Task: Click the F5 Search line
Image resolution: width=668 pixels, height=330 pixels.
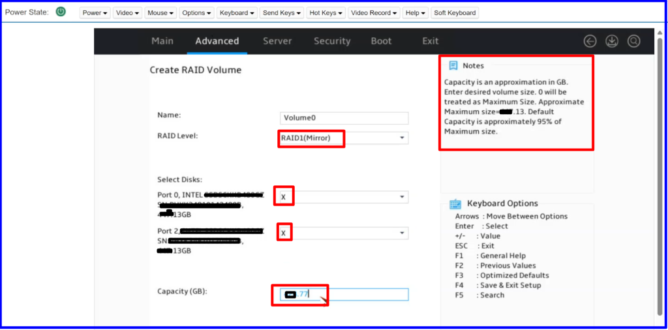Action: click(479, 295)
